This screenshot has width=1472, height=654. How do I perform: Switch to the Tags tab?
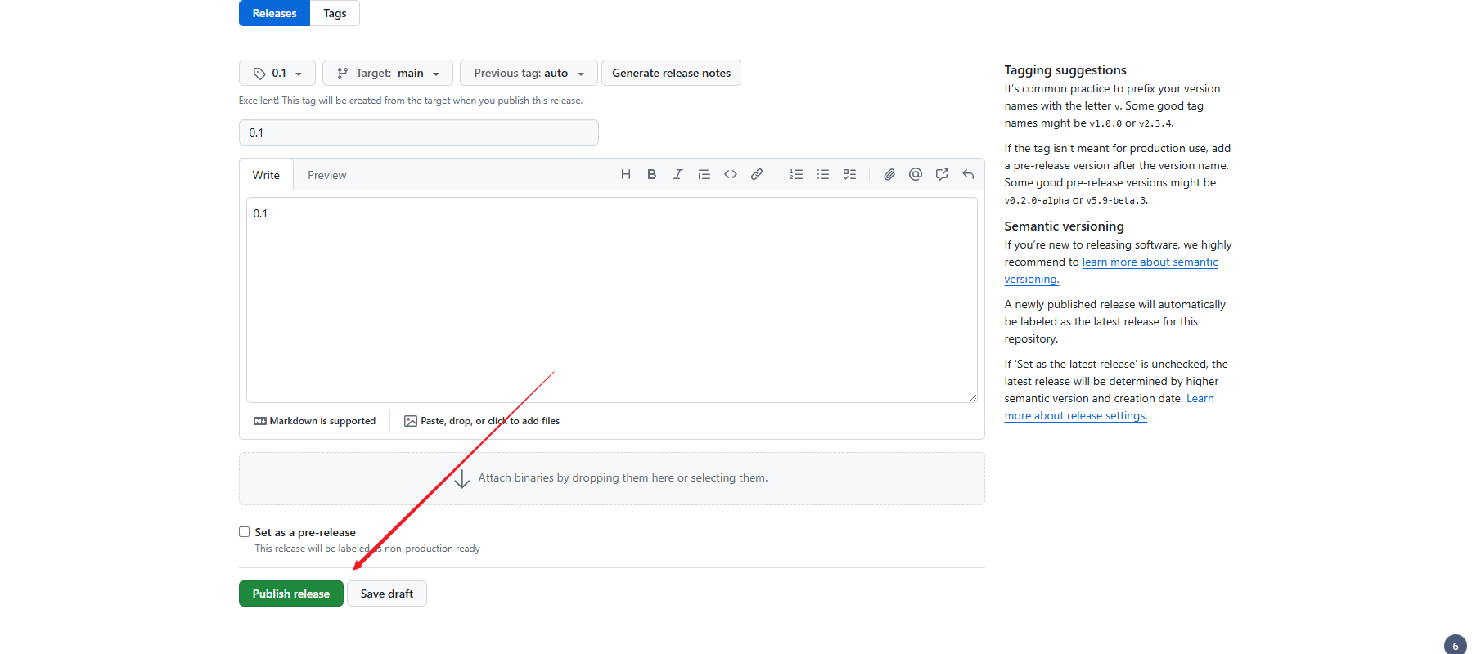[335, 13]
